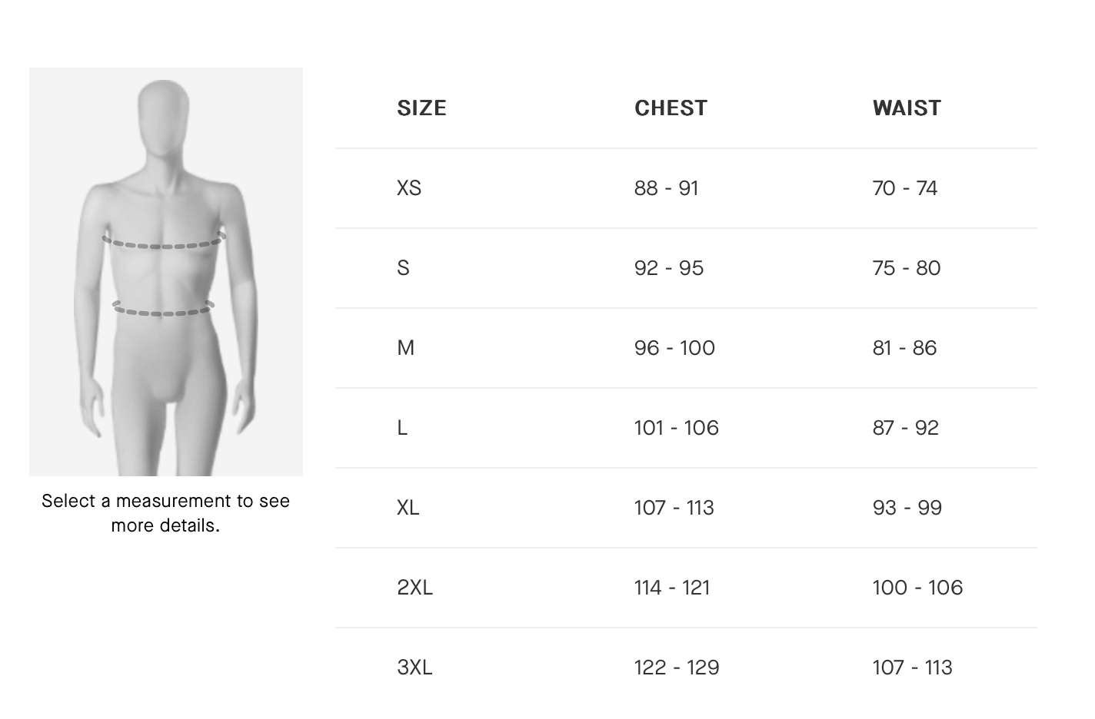Click waist value 100 - 106
1095x719 pixels.
pyautogui.click(x=917, y=588)
